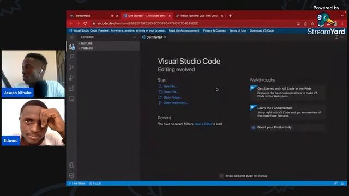
Task: Go back using the browser back arrow
Action: coord(71,23)
